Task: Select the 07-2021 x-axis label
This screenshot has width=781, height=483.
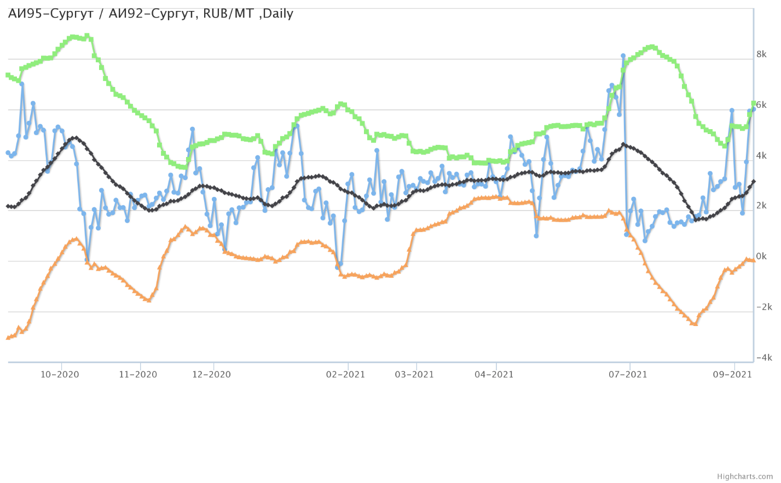Action: coord(628,375)
